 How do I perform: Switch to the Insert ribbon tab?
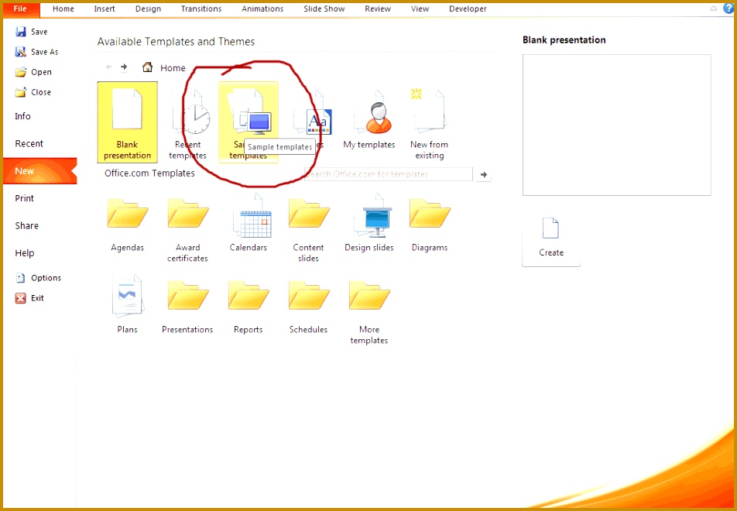coord(105,9)
